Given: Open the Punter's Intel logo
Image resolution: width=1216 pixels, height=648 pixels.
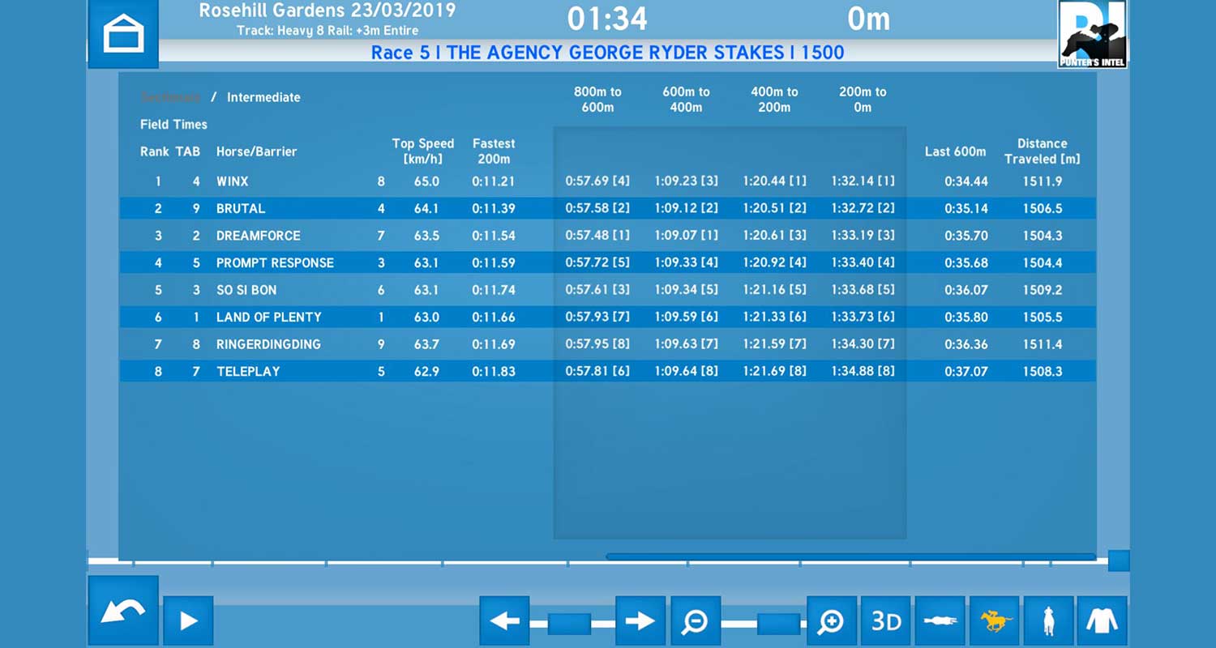Looking at the screenshot, I should coord(1092,34).
